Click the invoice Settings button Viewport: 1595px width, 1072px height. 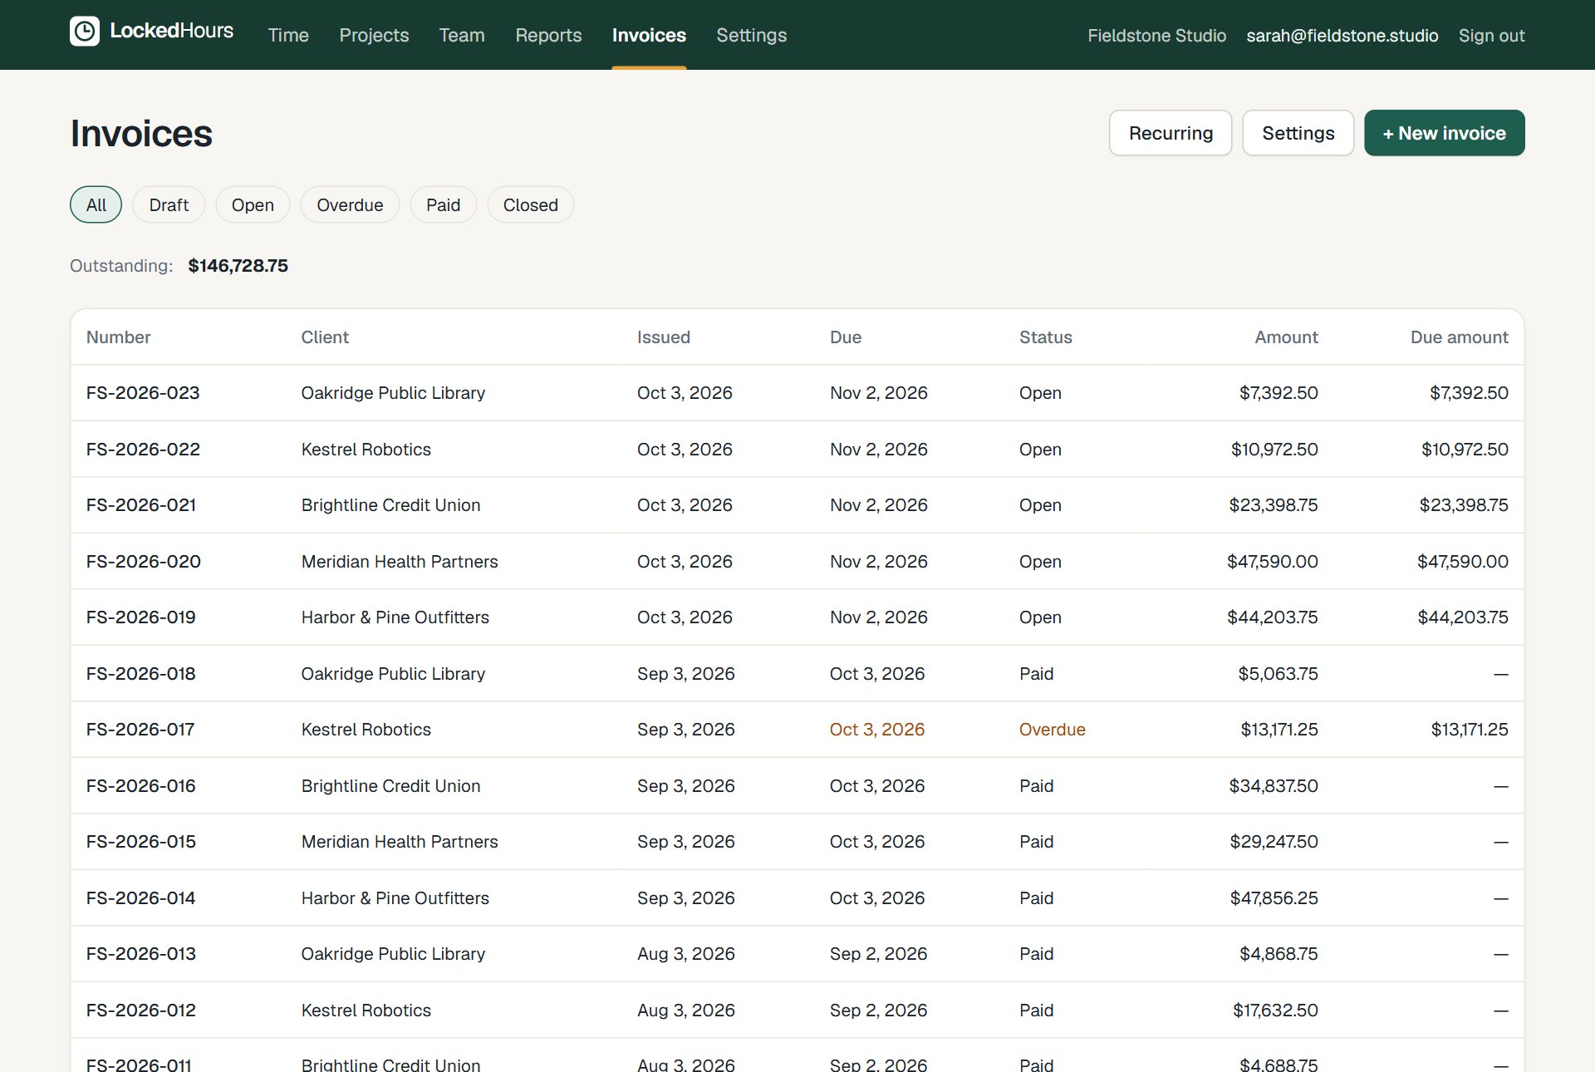(1298, 133)
